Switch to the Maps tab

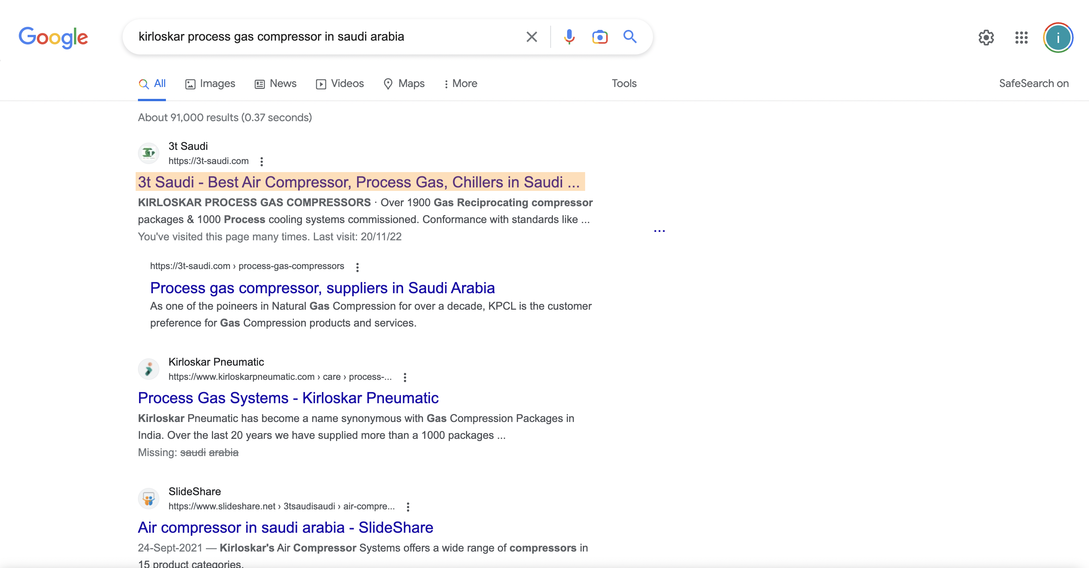point(404,84)
